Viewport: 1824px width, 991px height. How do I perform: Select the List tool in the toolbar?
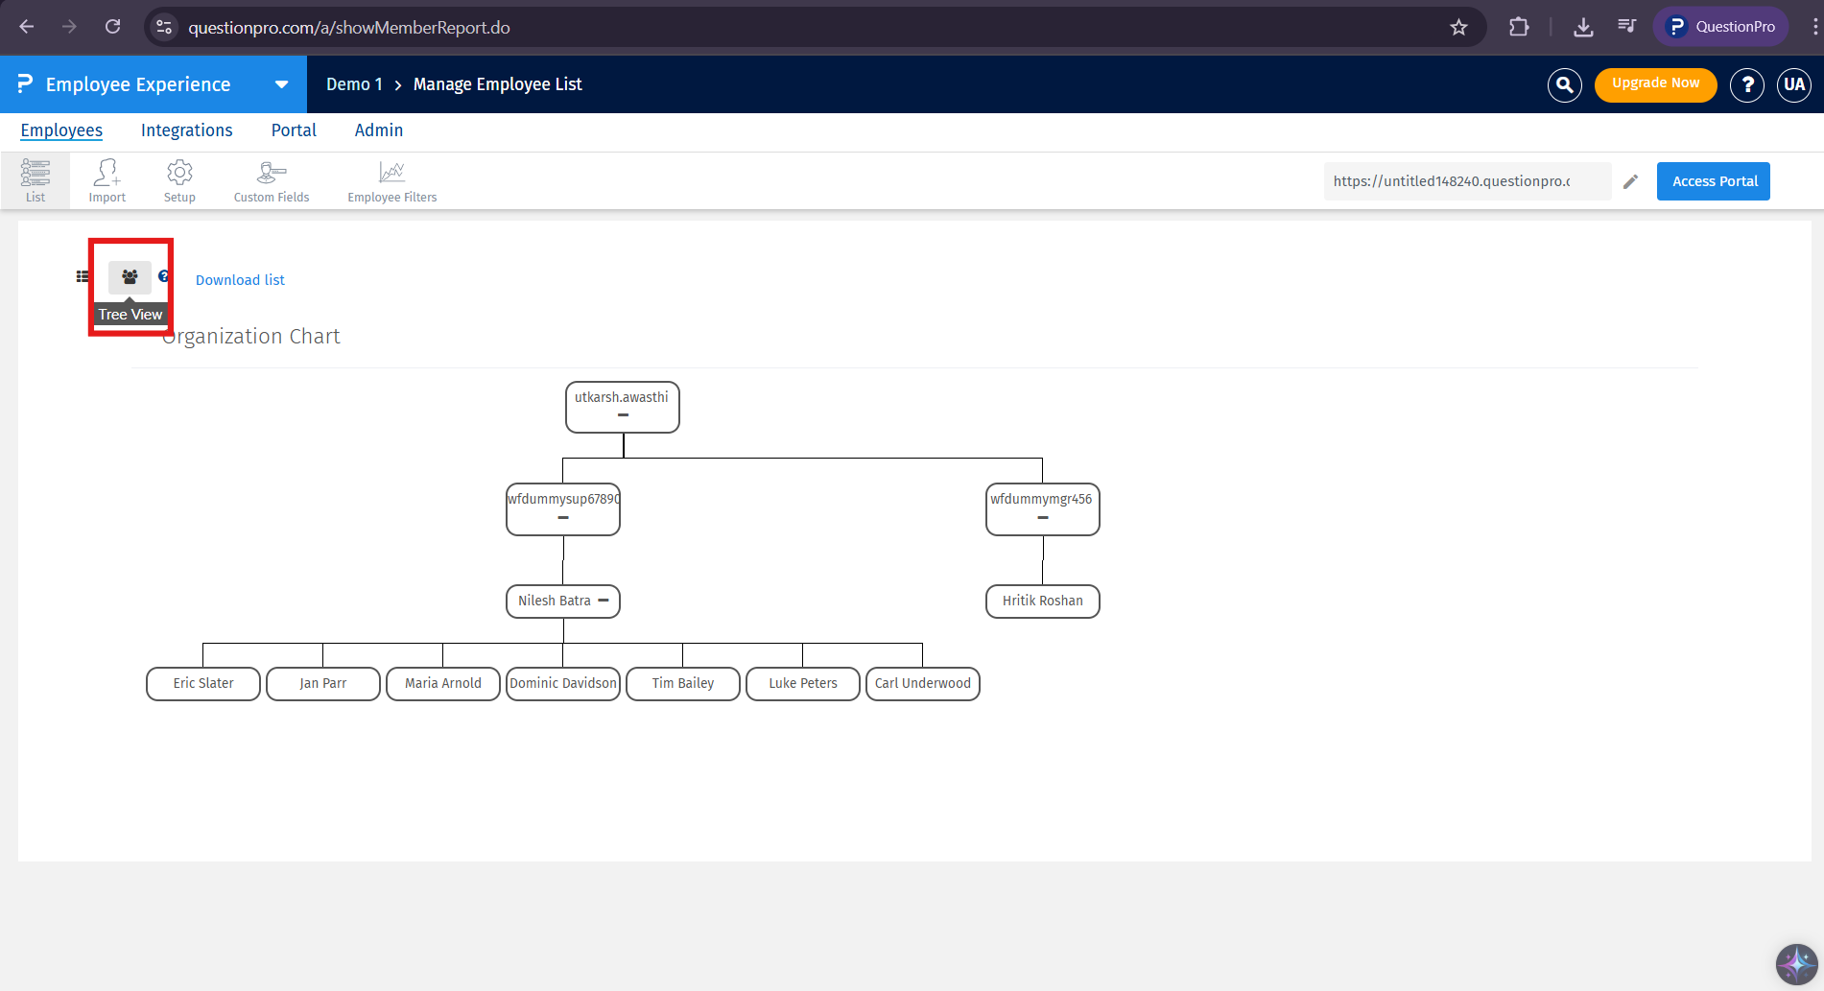click(x=36, y=180)
